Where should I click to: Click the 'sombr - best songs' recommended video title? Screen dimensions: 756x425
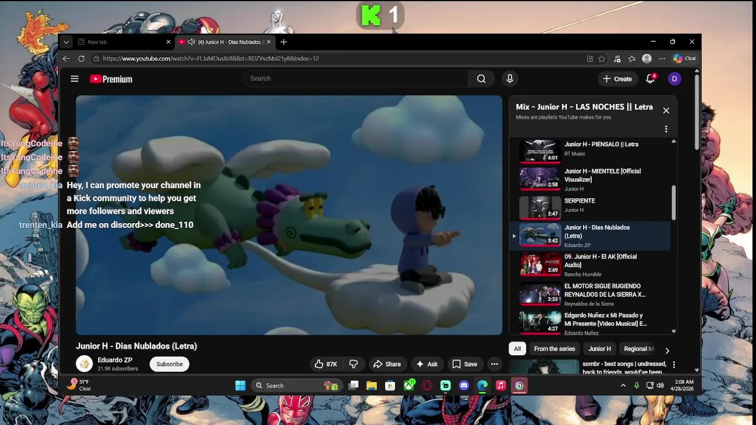click(x=624, y=368)
